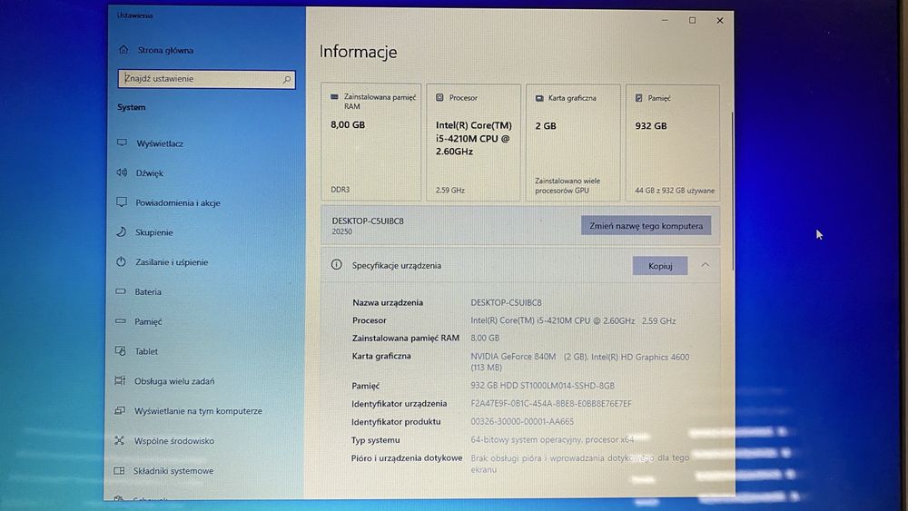908x511 pixels.
Task: Select Zasilanie i uśpienie label
Action: [x=172, y=262]
